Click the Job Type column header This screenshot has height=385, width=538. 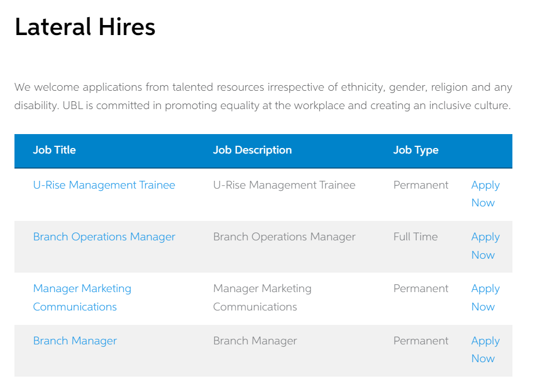tap(416, 150)
